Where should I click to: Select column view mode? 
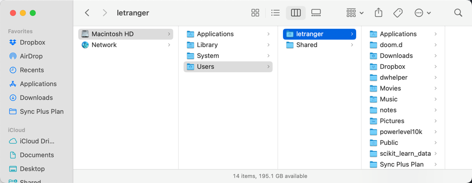(296, 13)
